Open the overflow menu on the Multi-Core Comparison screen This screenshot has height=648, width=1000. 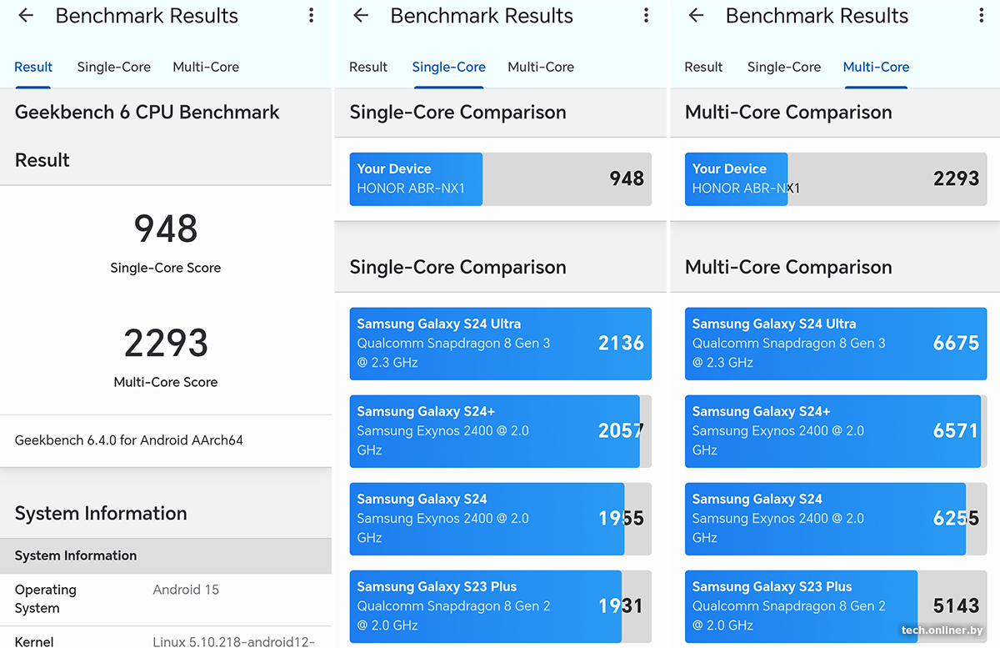coord(981,16)
